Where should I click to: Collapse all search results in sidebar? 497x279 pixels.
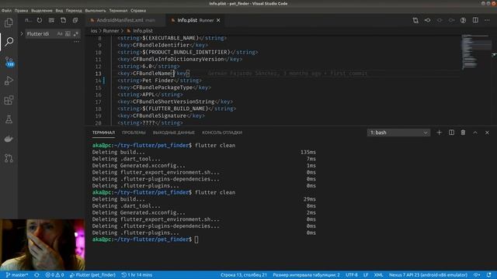pyautogui.click(x=75, y=20)
